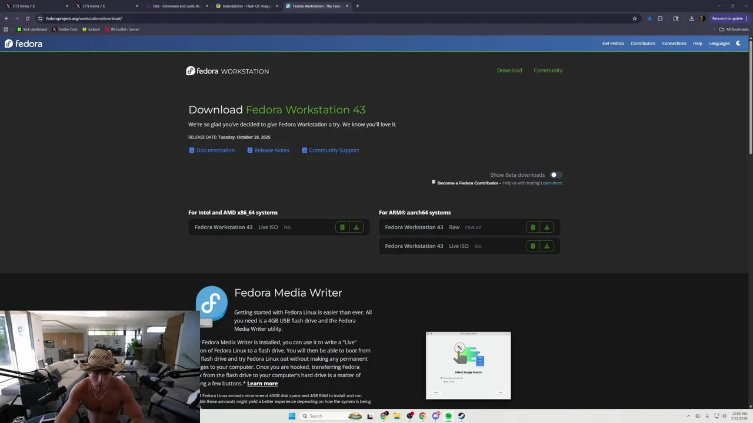Click the Fedora logo in the header

click(24, 43)
